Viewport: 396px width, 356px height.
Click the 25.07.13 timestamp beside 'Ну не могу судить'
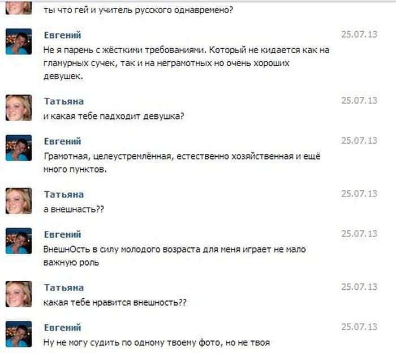click(359, 327)
